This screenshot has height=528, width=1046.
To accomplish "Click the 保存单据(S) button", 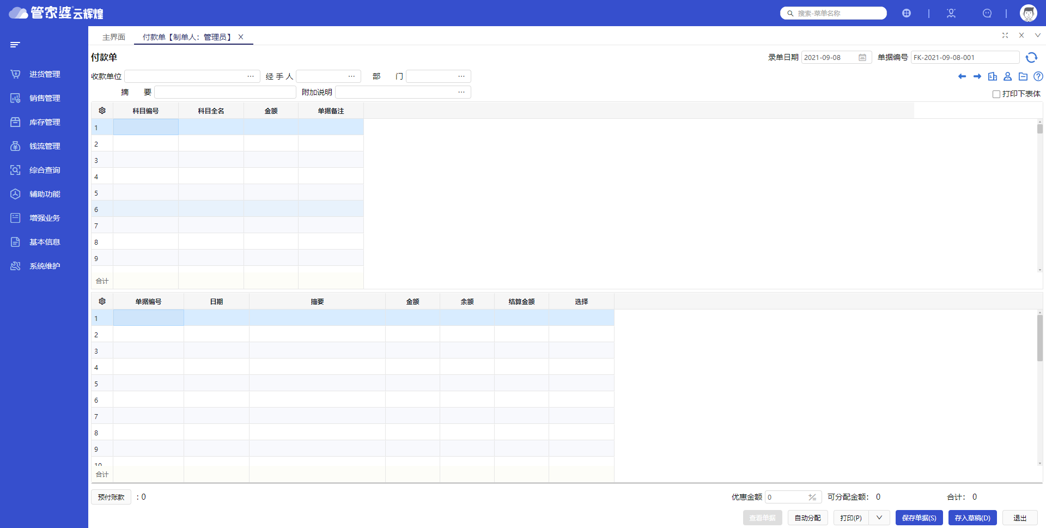I will tap(919, 518).
